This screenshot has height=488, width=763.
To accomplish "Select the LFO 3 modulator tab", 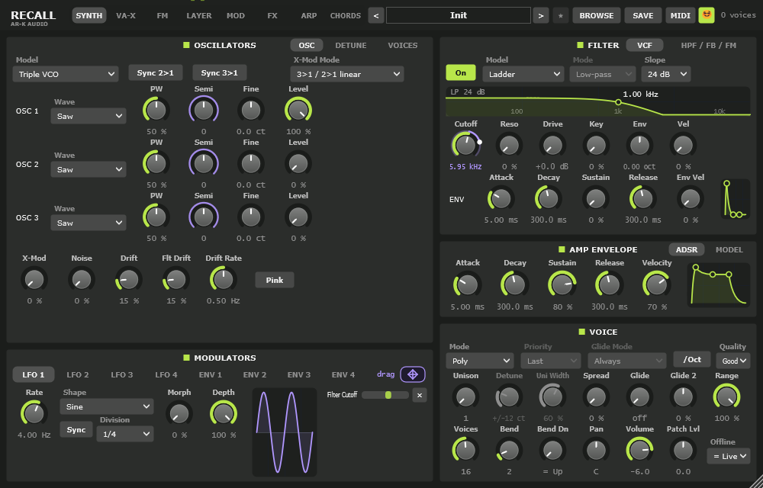I will pyautogui.click(x=121, y=374).
